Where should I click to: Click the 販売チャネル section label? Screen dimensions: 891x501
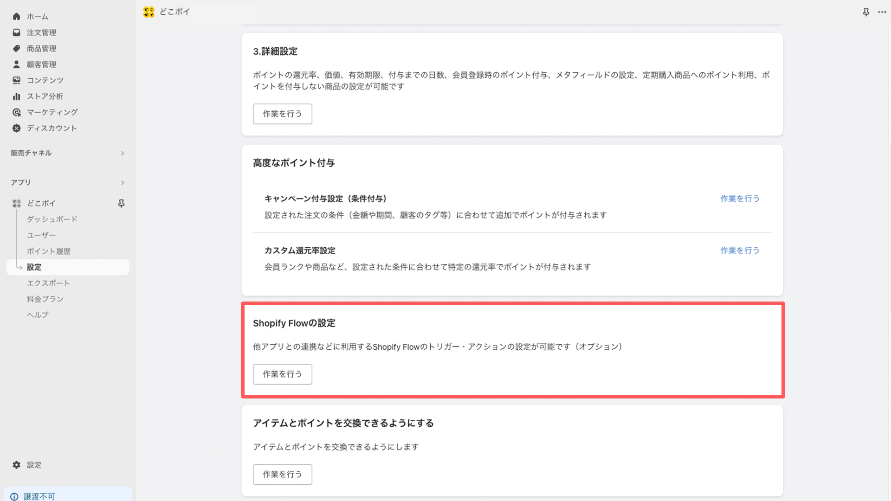point(31,153)
